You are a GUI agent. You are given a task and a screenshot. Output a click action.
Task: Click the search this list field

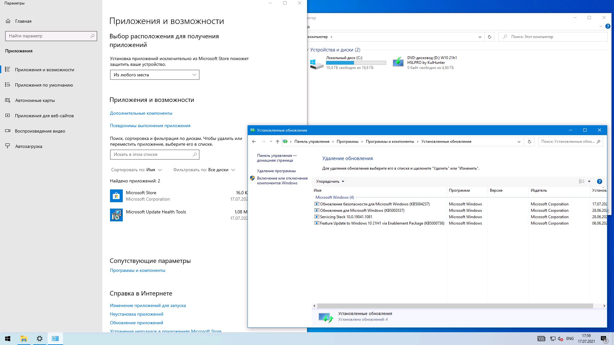click(x=152, y=154)
